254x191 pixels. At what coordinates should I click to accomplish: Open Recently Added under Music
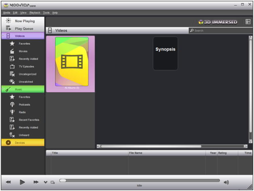pos(23,127)
